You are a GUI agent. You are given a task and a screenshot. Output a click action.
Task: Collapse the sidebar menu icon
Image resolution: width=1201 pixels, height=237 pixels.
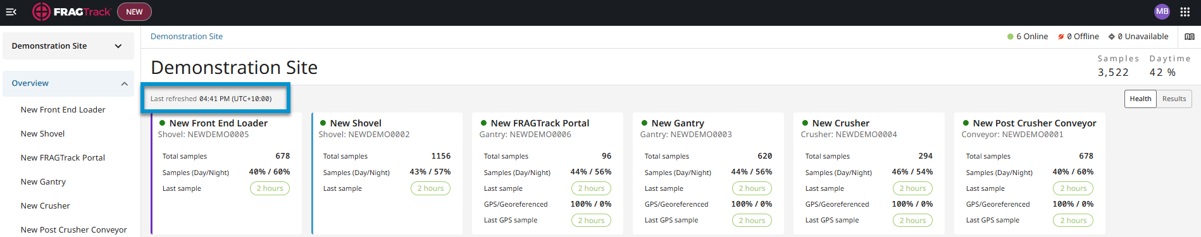point(11,11)
